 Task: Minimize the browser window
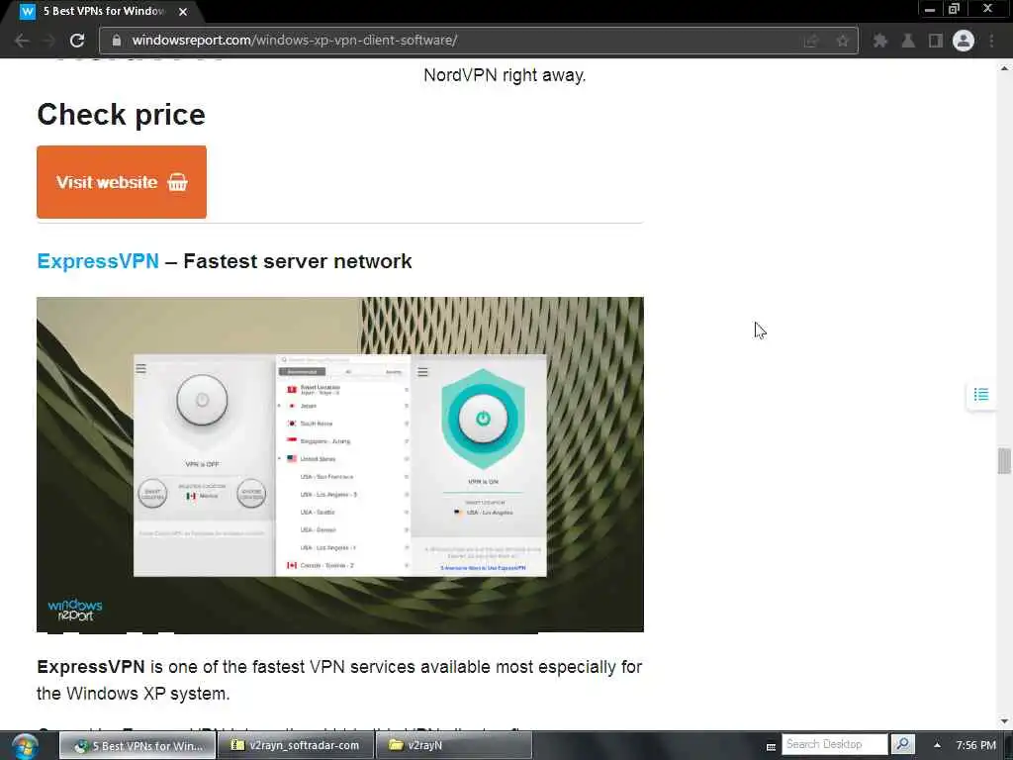coord(930,9)
